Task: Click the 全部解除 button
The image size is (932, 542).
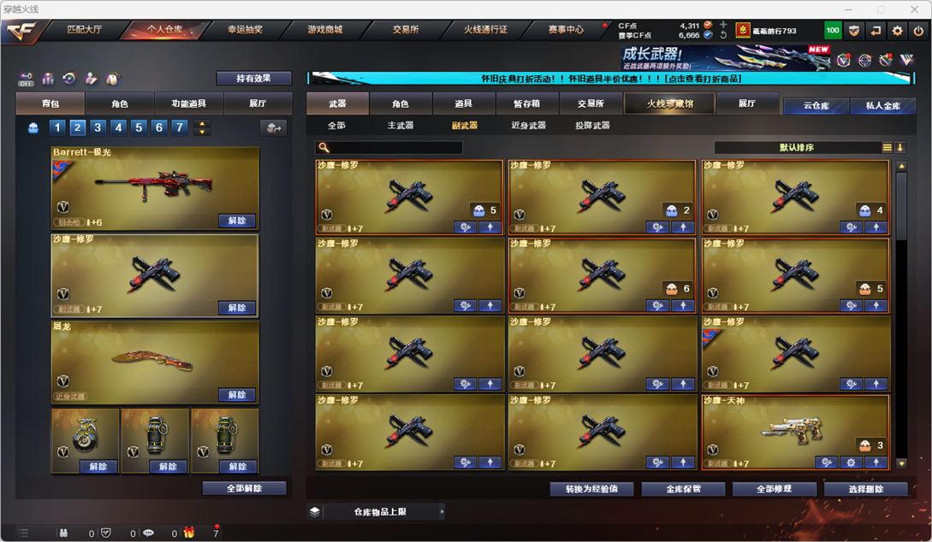Action: coord(244,488)
